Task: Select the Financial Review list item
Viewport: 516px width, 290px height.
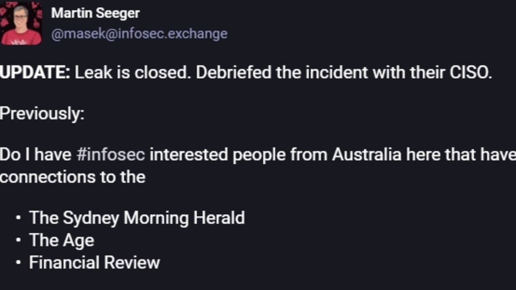Action: click(94, 263)
